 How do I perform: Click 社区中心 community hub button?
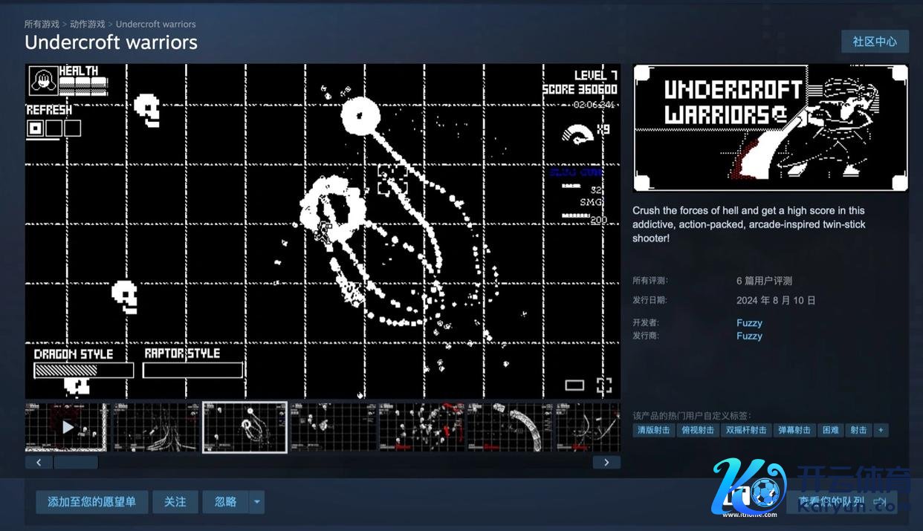pos(874,42)
